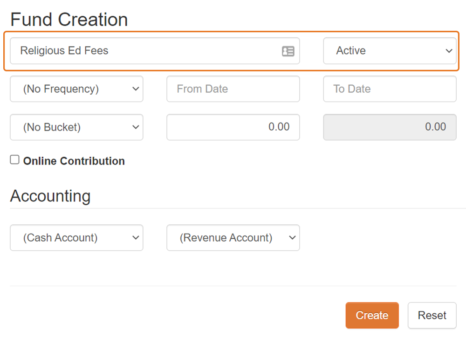Image resolution: width=466 pixels, height=338 pixels.
Task: Open the (No Frequency) dropdown
Action: [77, 89]
